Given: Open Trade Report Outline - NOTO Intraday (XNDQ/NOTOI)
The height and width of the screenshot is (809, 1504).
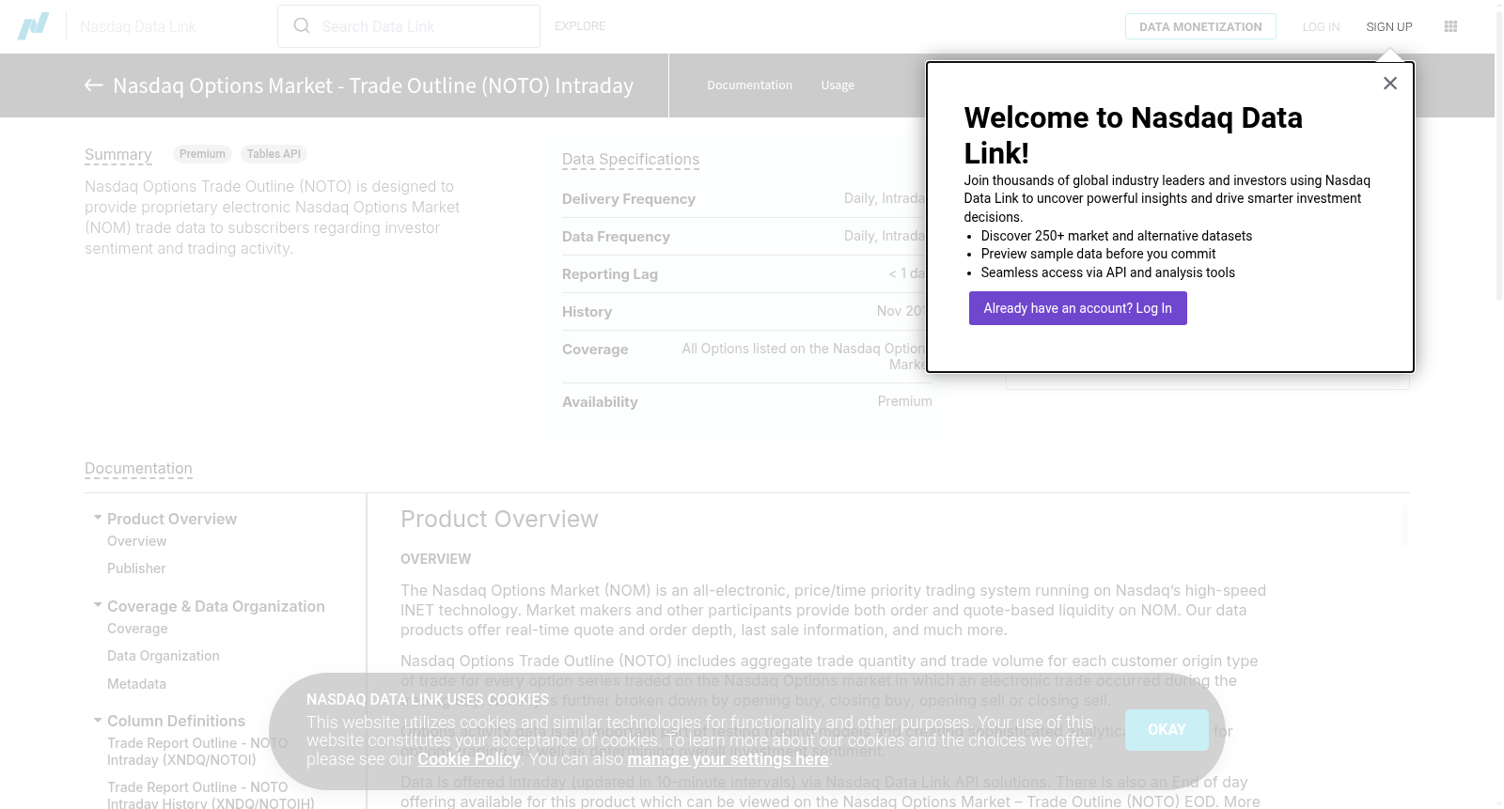Looking at the screenshot, I should [197, 752].
